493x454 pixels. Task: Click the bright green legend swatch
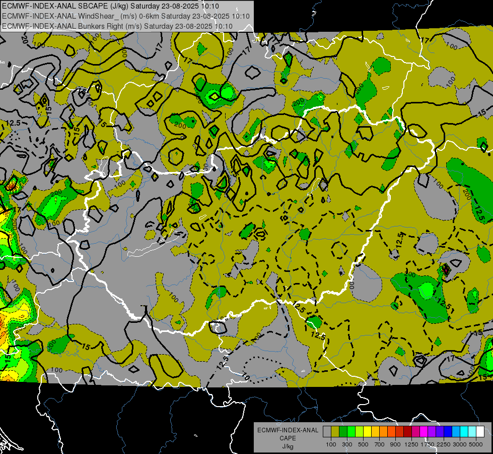351,432
